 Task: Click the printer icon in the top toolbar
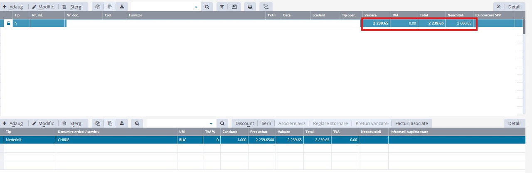point(250,7)
